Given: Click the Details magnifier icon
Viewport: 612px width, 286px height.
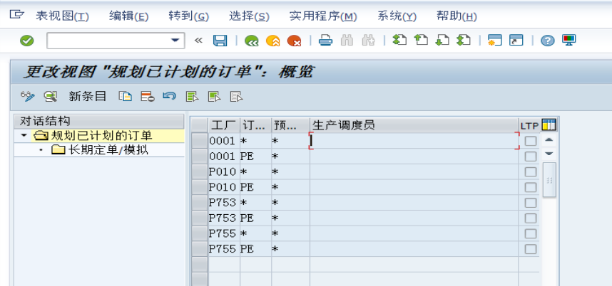Looking at the screenshot, I should (51, 97).
